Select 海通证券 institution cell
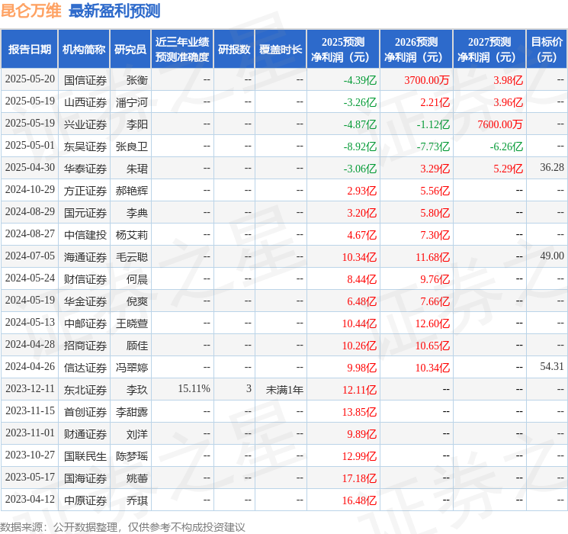The image size is (568, 534). tap(85, 257)
